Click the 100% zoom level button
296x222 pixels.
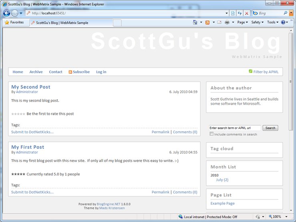coord(275,217)
